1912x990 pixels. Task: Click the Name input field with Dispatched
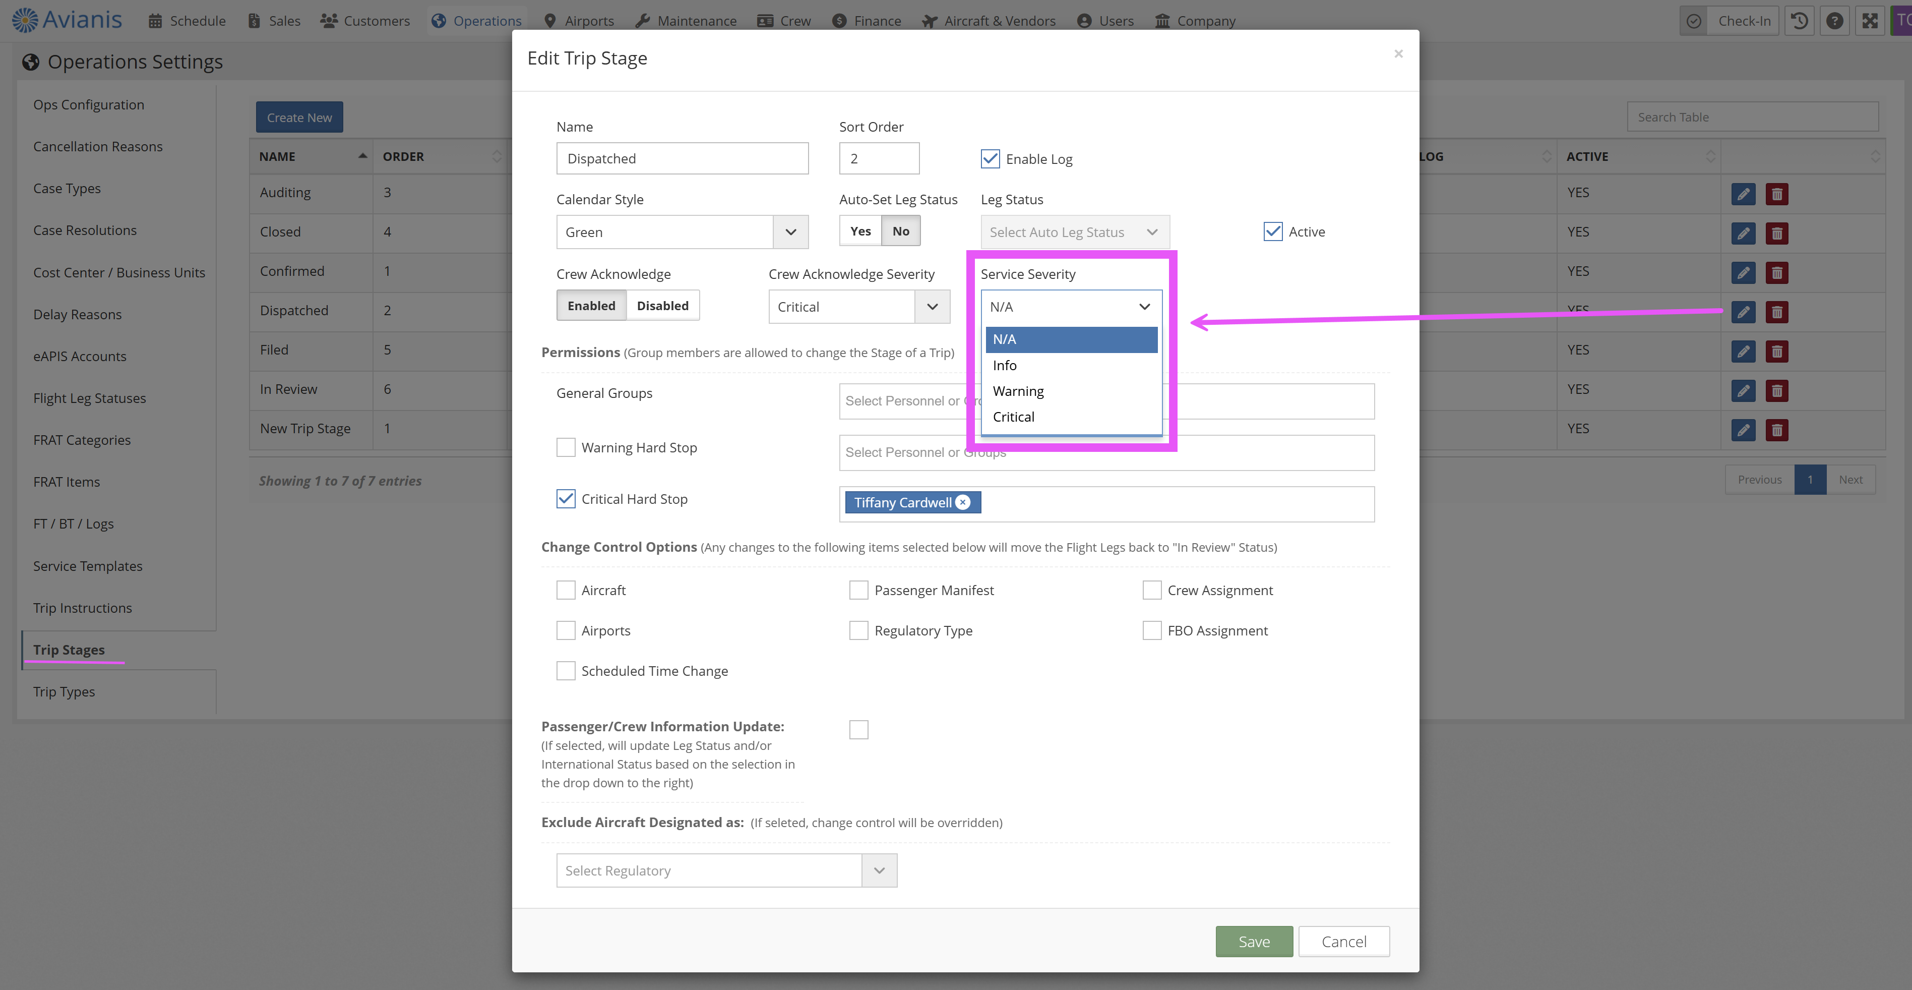pos(682,159)
